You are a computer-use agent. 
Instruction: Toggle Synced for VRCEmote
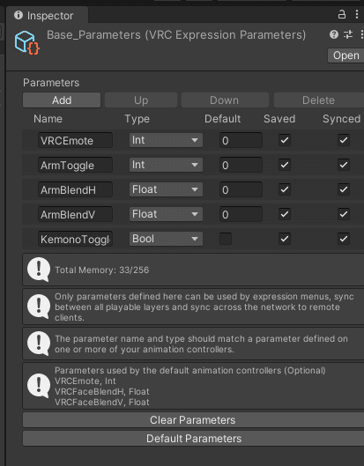[x=344, y=140]
